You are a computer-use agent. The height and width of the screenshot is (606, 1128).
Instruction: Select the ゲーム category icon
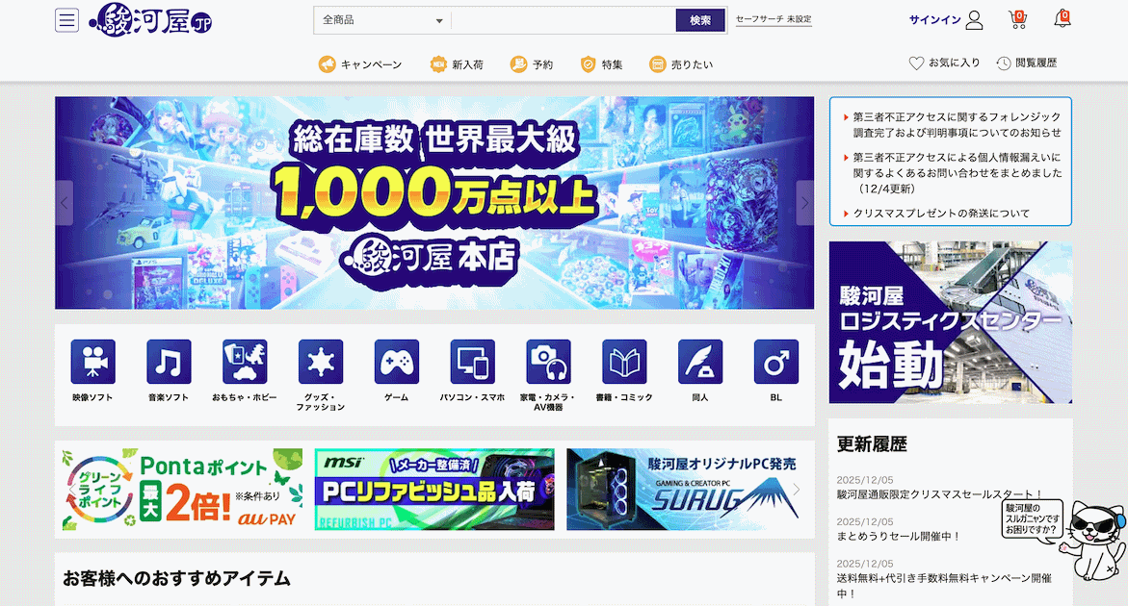pyautogui.click(x=396, y=363)
